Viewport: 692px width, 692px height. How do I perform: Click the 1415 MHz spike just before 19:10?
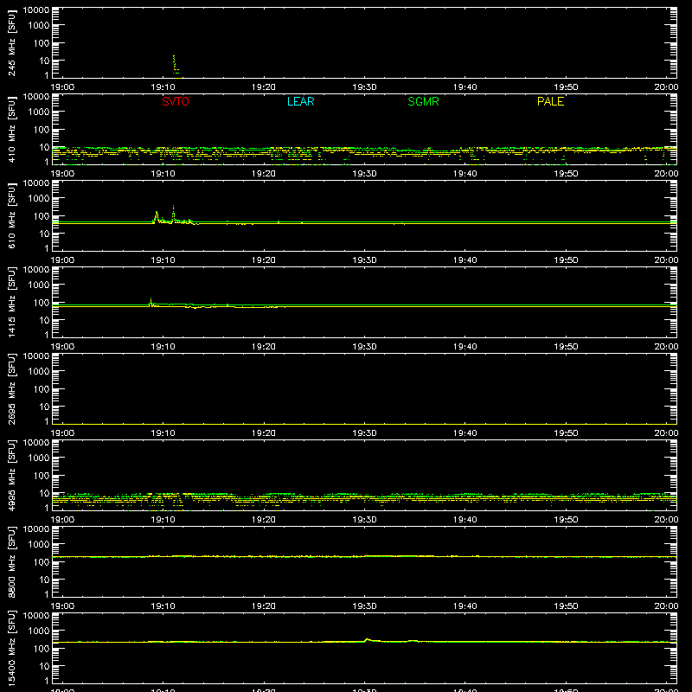click(151, 301)
